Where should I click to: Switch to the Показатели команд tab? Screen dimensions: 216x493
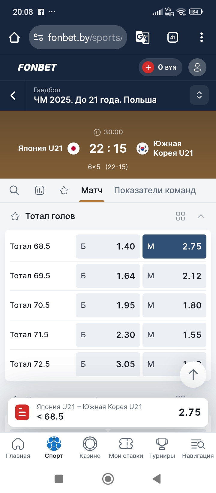[155, 190]
